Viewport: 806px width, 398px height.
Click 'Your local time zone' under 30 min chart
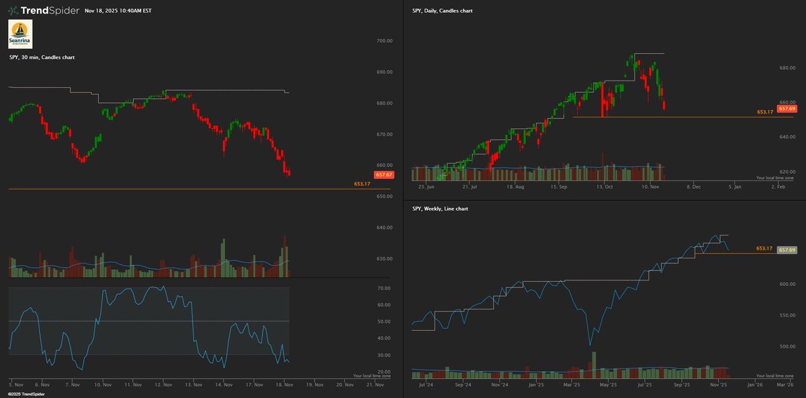(x=371, y=376)
